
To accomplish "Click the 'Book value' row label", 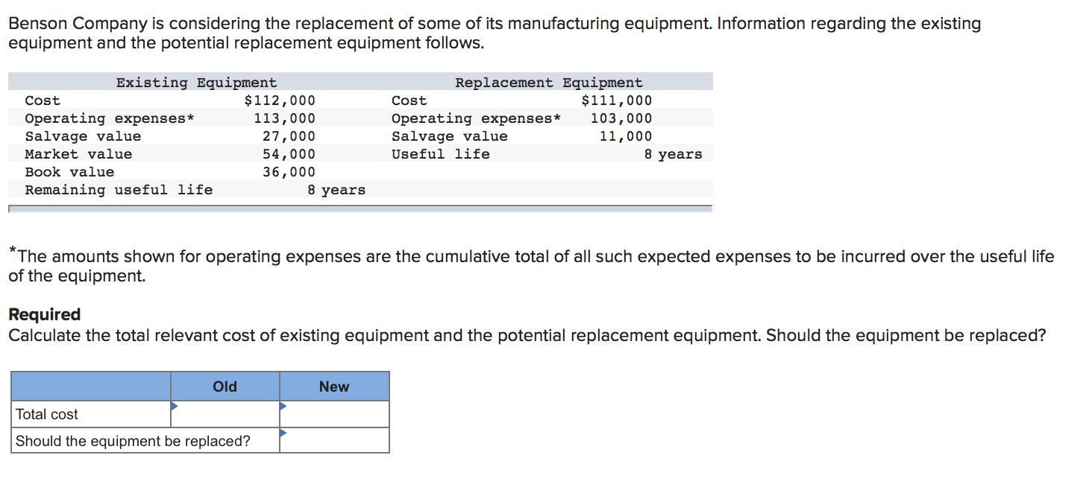I will coord(69,172).
